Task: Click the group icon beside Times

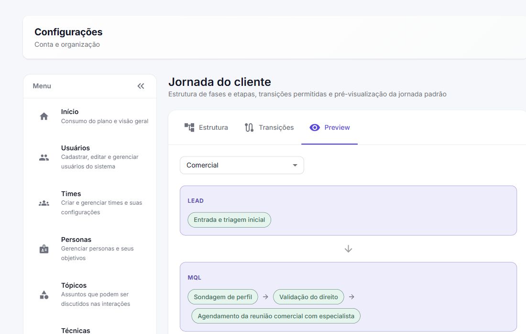Action: click(44, 203)
